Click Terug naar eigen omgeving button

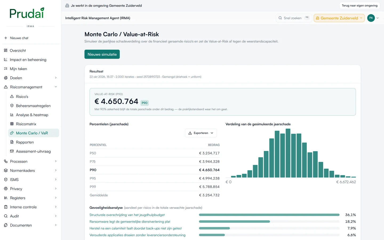click(x=359, y=6)
